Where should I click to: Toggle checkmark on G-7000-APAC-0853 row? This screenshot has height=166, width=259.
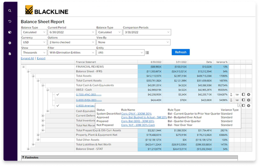pos(58,95)
